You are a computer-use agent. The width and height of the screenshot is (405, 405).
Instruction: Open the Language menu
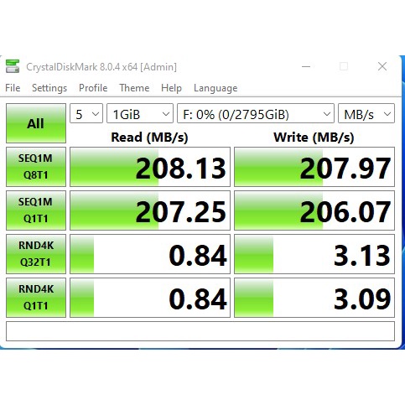pos(215,88)
